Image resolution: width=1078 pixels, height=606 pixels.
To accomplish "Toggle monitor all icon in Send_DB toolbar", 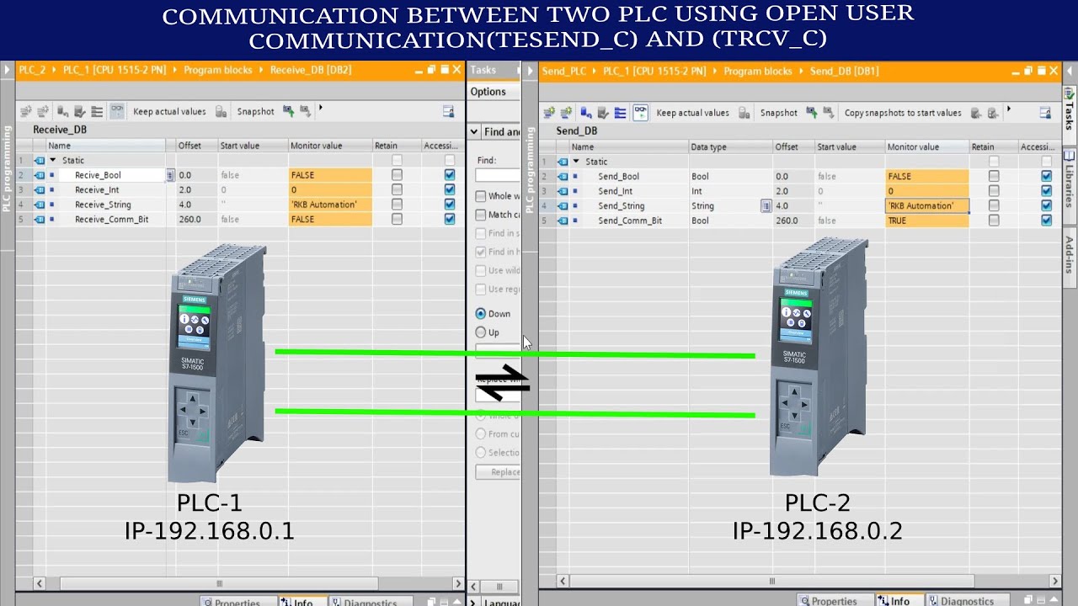I will [x=640, y=113].
